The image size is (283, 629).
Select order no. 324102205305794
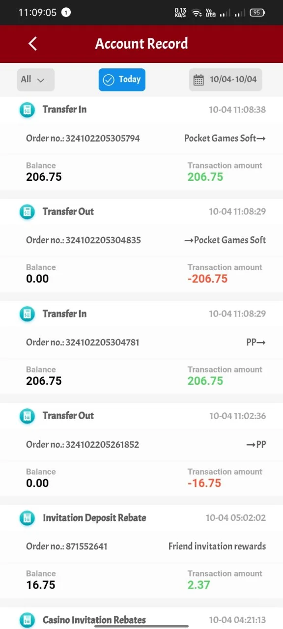pyautogui.click(x=83, y=139)
